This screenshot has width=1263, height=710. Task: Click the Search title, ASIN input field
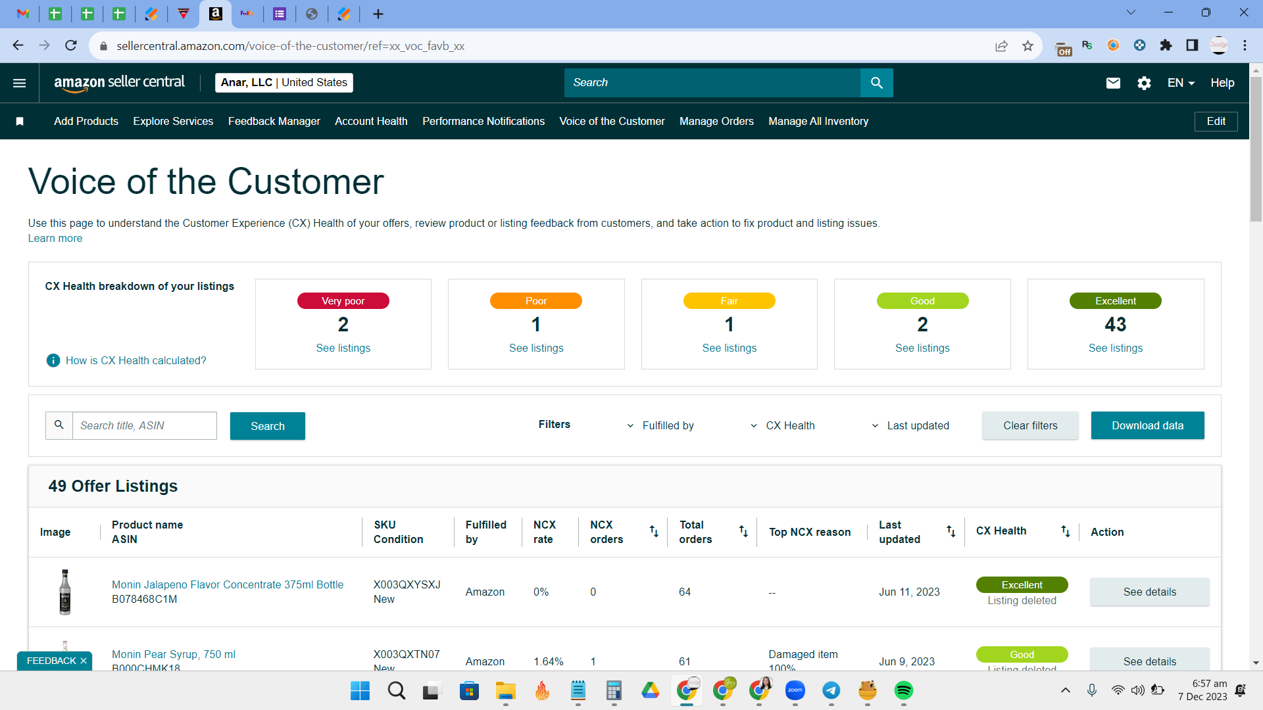pyautogui.click(x=144, y=426)
